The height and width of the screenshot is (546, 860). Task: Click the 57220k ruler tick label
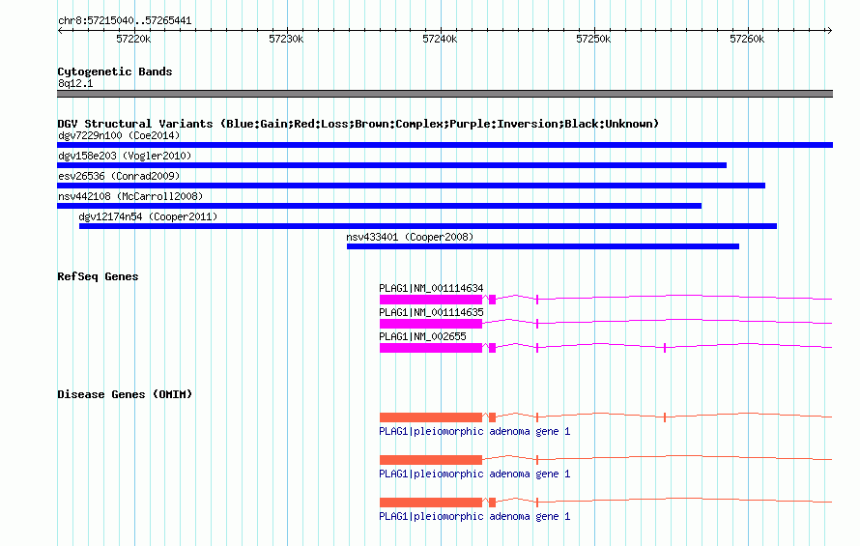coord(133,39)
